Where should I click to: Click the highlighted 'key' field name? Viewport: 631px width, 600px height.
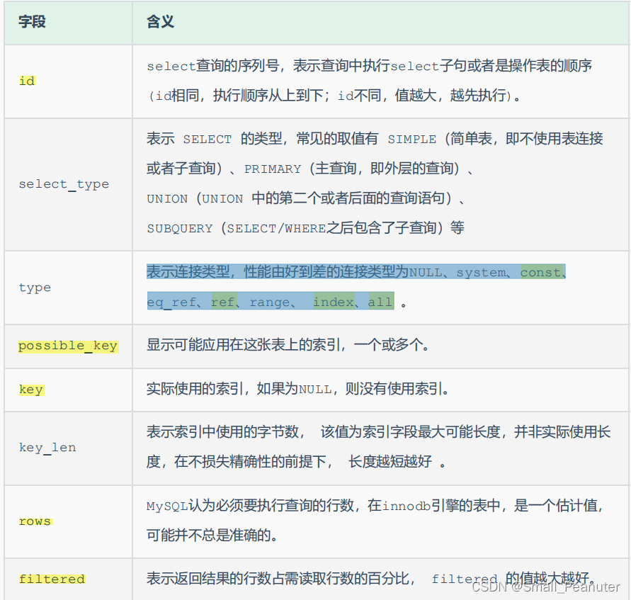[x=31, y=390]
